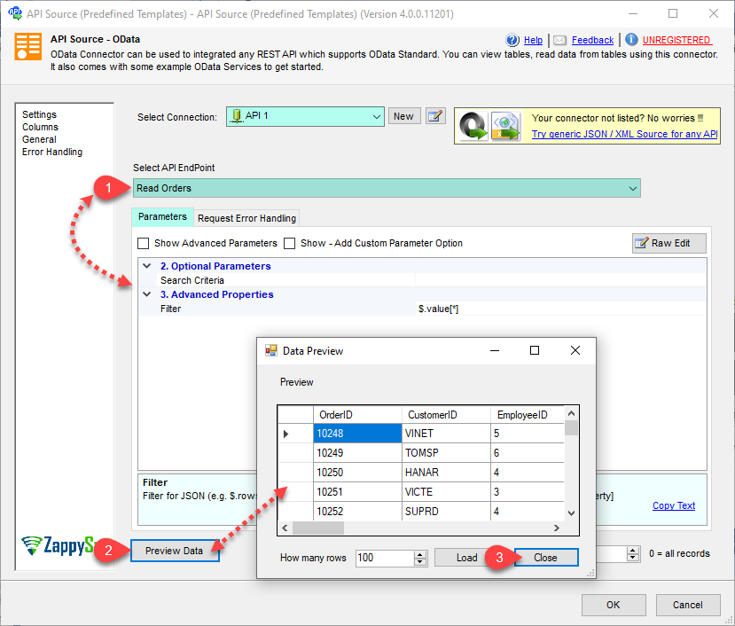Viewport: 735px width, 626px height.
Task: Select the TOMSP customer cell
Action: pyautogui.click(x=446, y=453)
